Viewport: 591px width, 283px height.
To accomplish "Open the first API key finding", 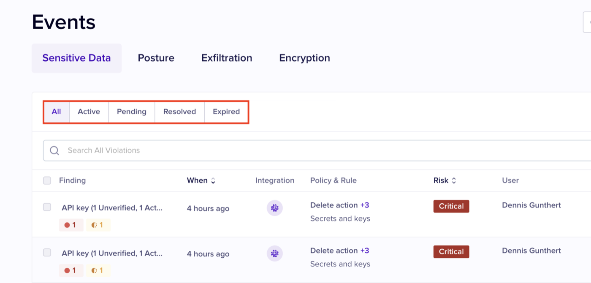I will coord(112,208).
